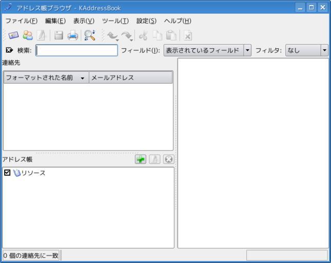This screenshot has width=331, height=263.
Task: Click the print icon in toolbar
Action: tap(73, 35)
